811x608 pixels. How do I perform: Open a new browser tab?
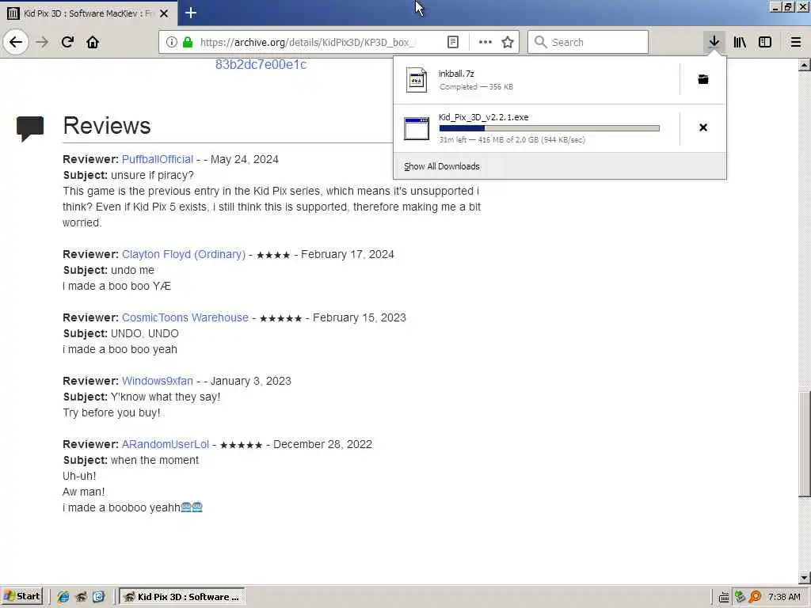tap(190, 13)
